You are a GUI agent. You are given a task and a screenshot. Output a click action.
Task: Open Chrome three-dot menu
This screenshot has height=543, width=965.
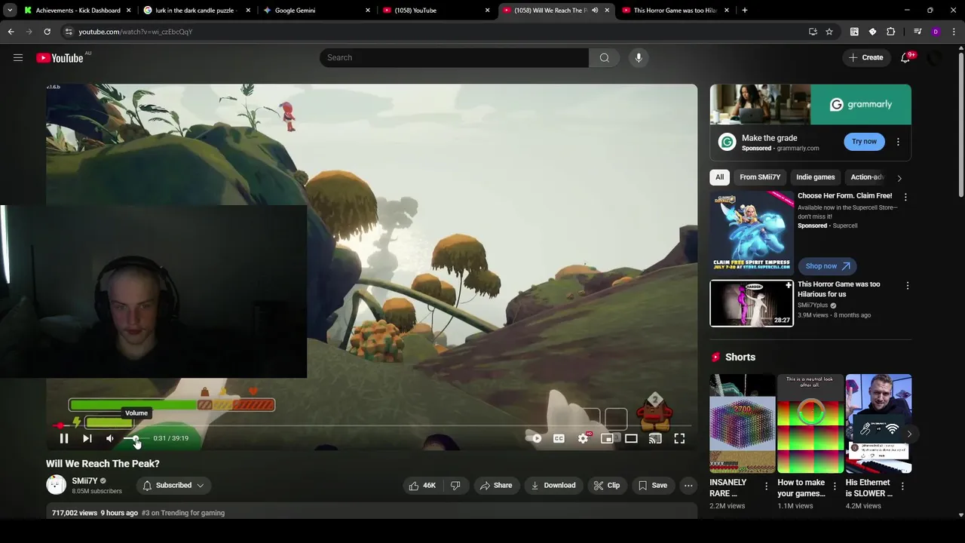pyautogui.click(x=954, y=32)
